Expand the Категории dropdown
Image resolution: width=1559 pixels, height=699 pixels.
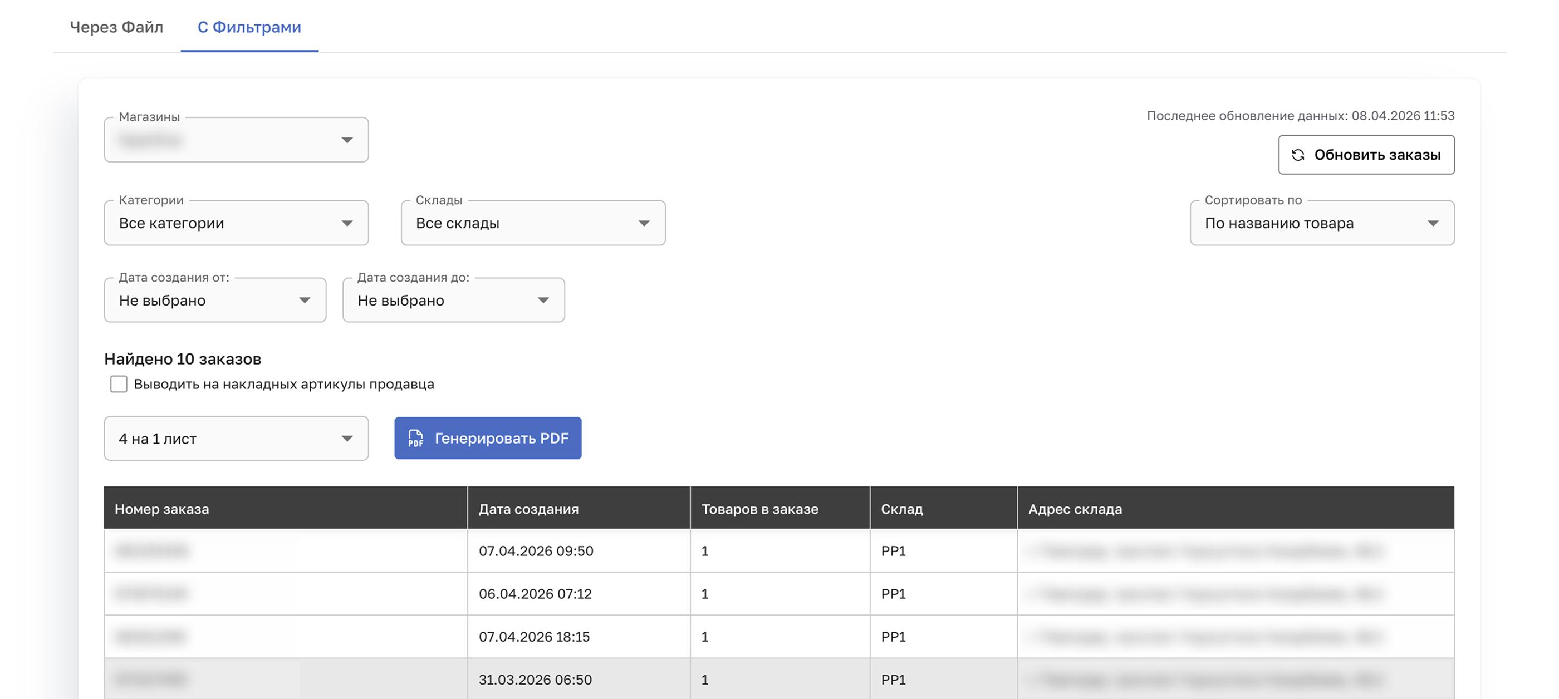click(x=236, y=223)
